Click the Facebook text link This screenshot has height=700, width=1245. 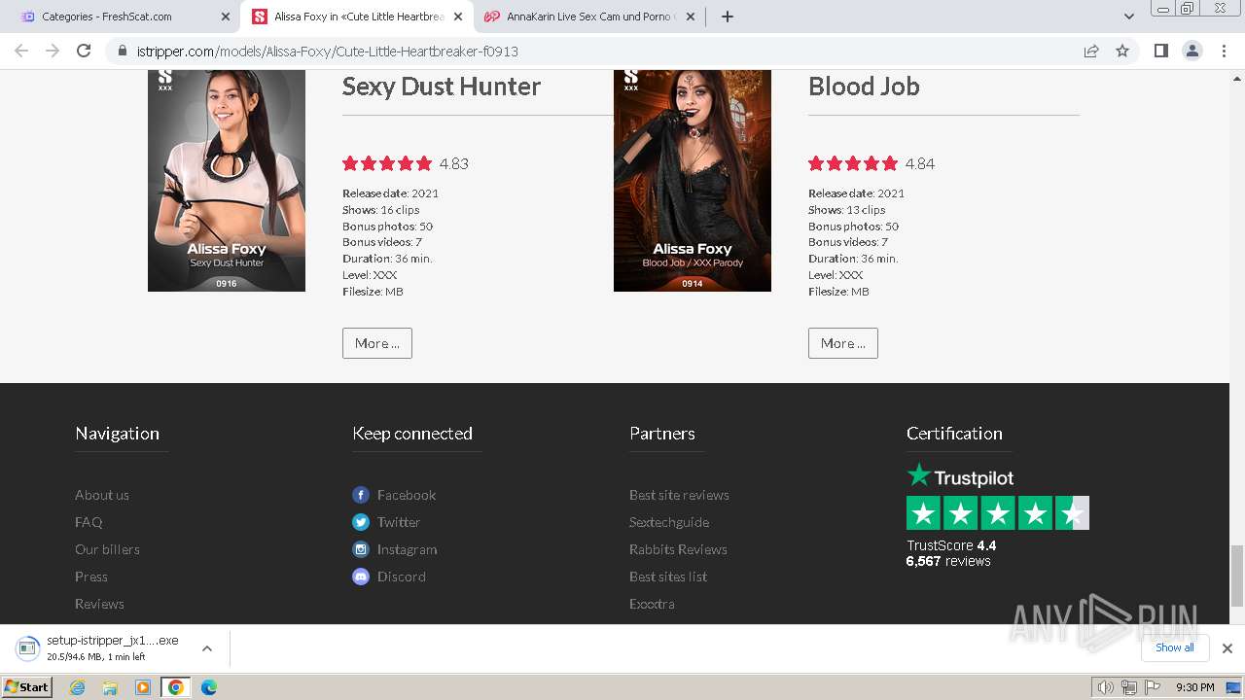coord(407,495)
